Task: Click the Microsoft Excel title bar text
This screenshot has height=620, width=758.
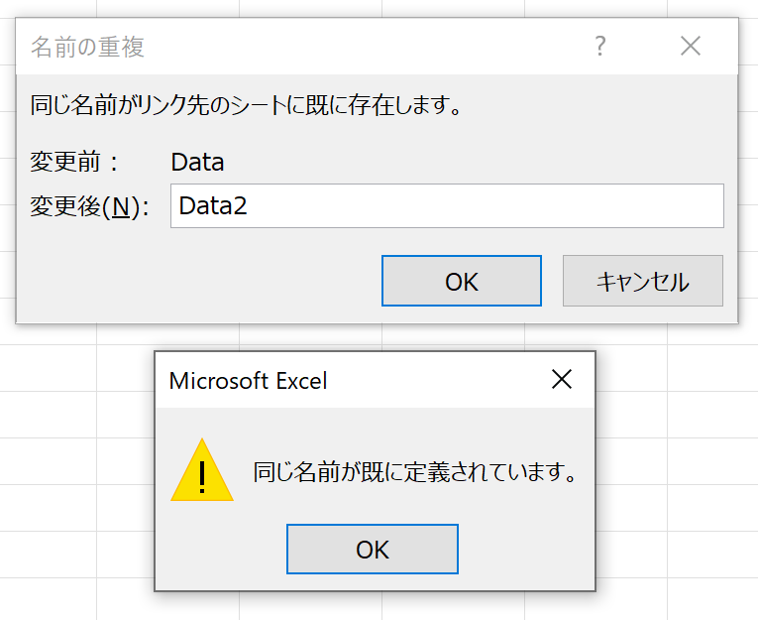Action: [x=248, y=380]
